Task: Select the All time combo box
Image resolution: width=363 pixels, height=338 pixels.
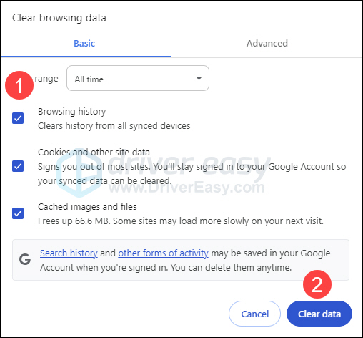Action: [x=138, y=78]
